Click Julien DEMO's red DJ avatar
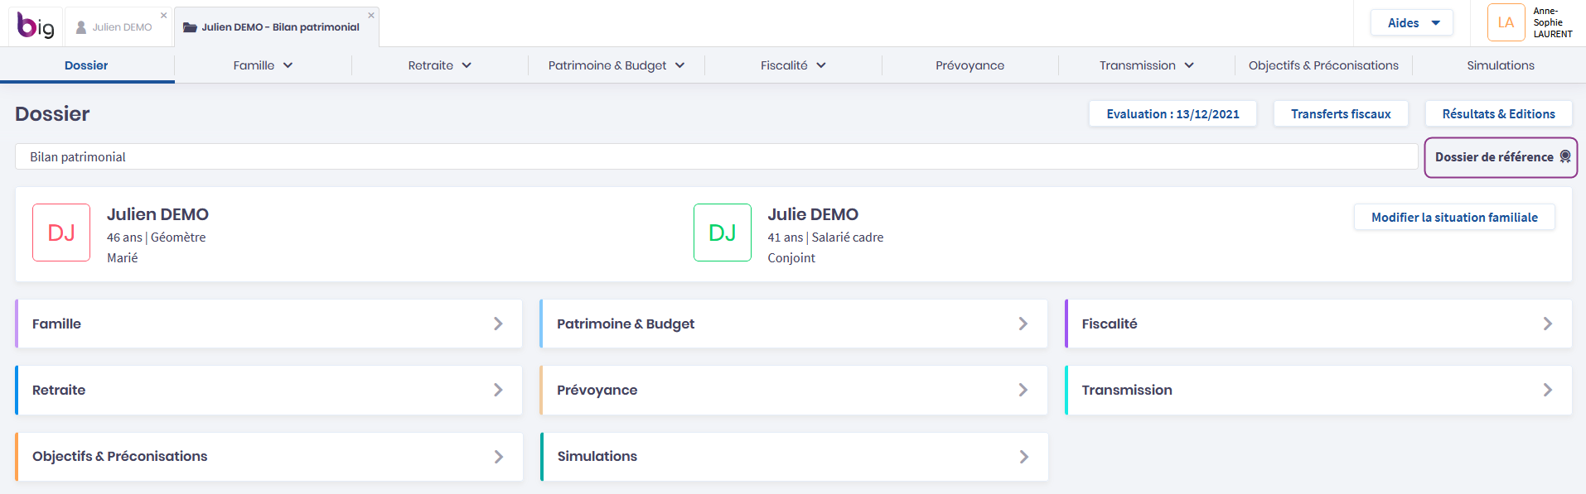The width and height of the screenshot is (1586, 494). 61,233
